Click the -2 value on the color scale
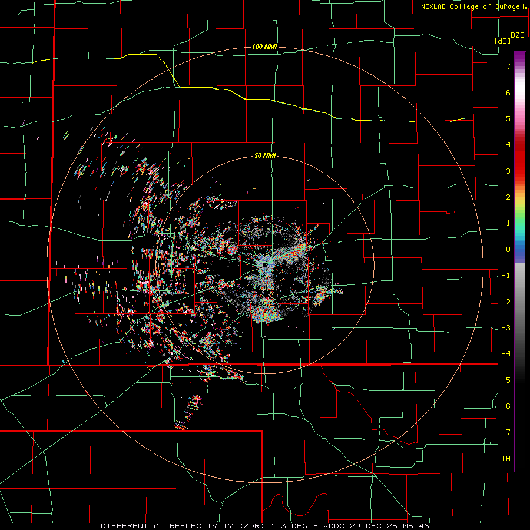 [506, 302]
